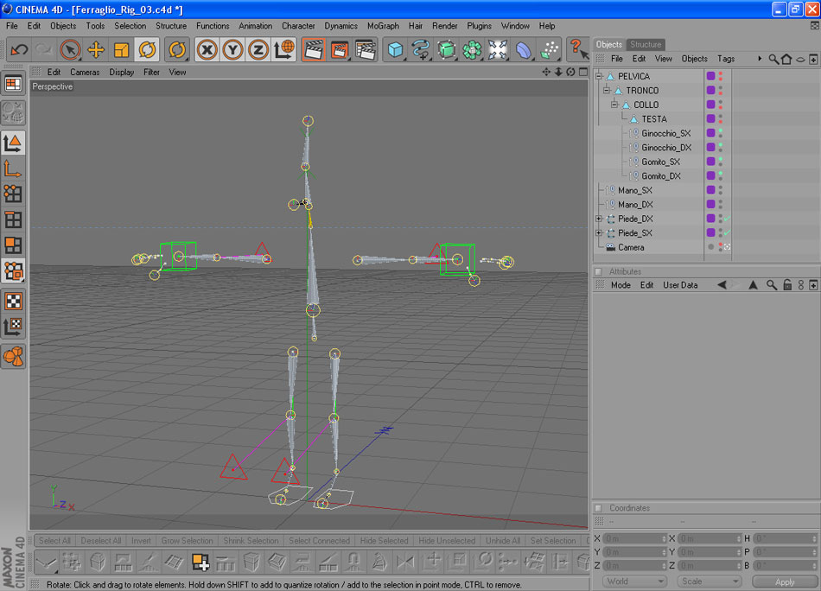Image resolution: width=821 pixels, height=591 pixels.
Task: Activate the Scale tool
Action: click(122, 50)
